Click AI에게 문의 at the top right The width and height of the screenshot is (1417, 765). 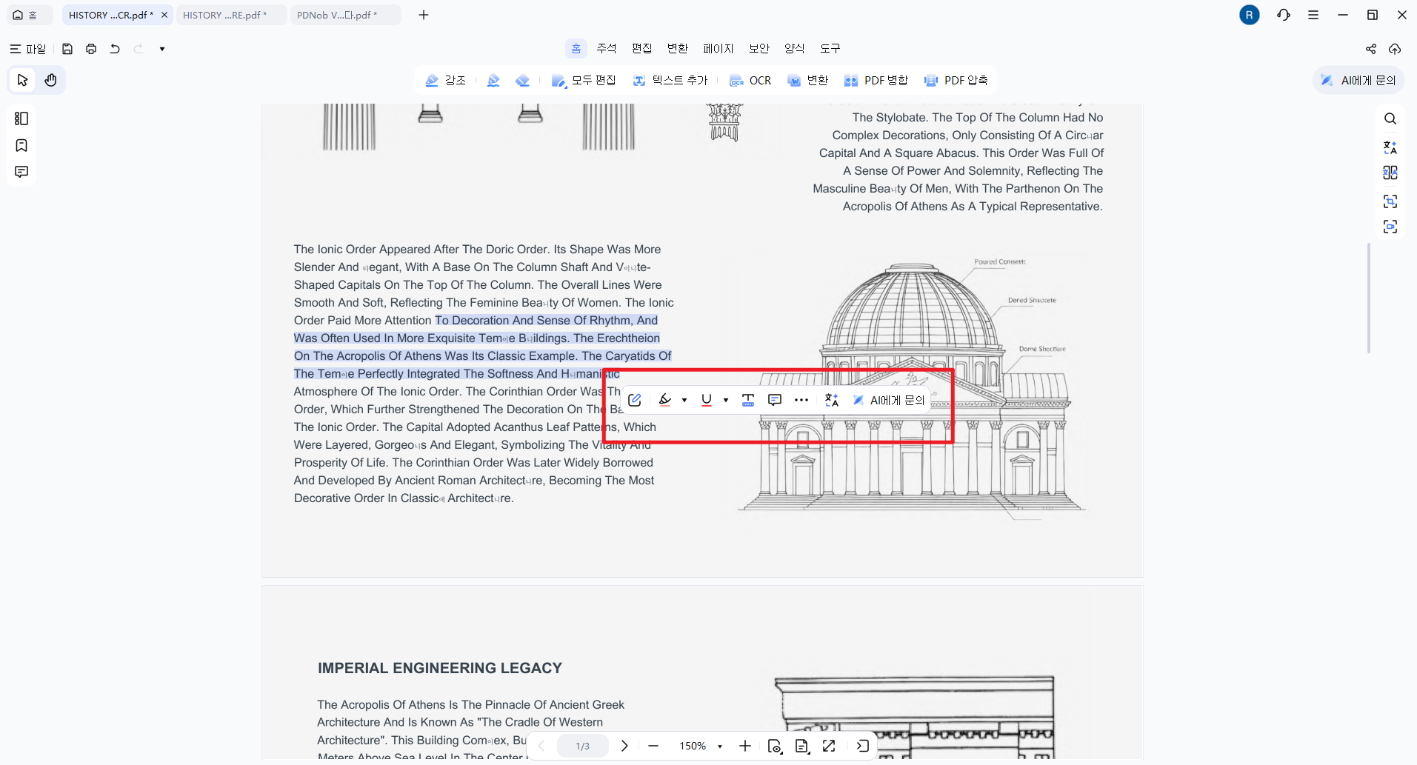tap(1358, 80)
